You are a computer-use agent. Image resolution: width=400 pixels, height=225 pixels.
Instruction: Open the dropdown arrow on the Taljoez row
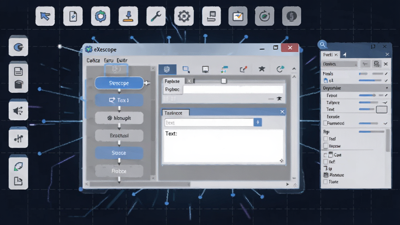tap(385, 103)
